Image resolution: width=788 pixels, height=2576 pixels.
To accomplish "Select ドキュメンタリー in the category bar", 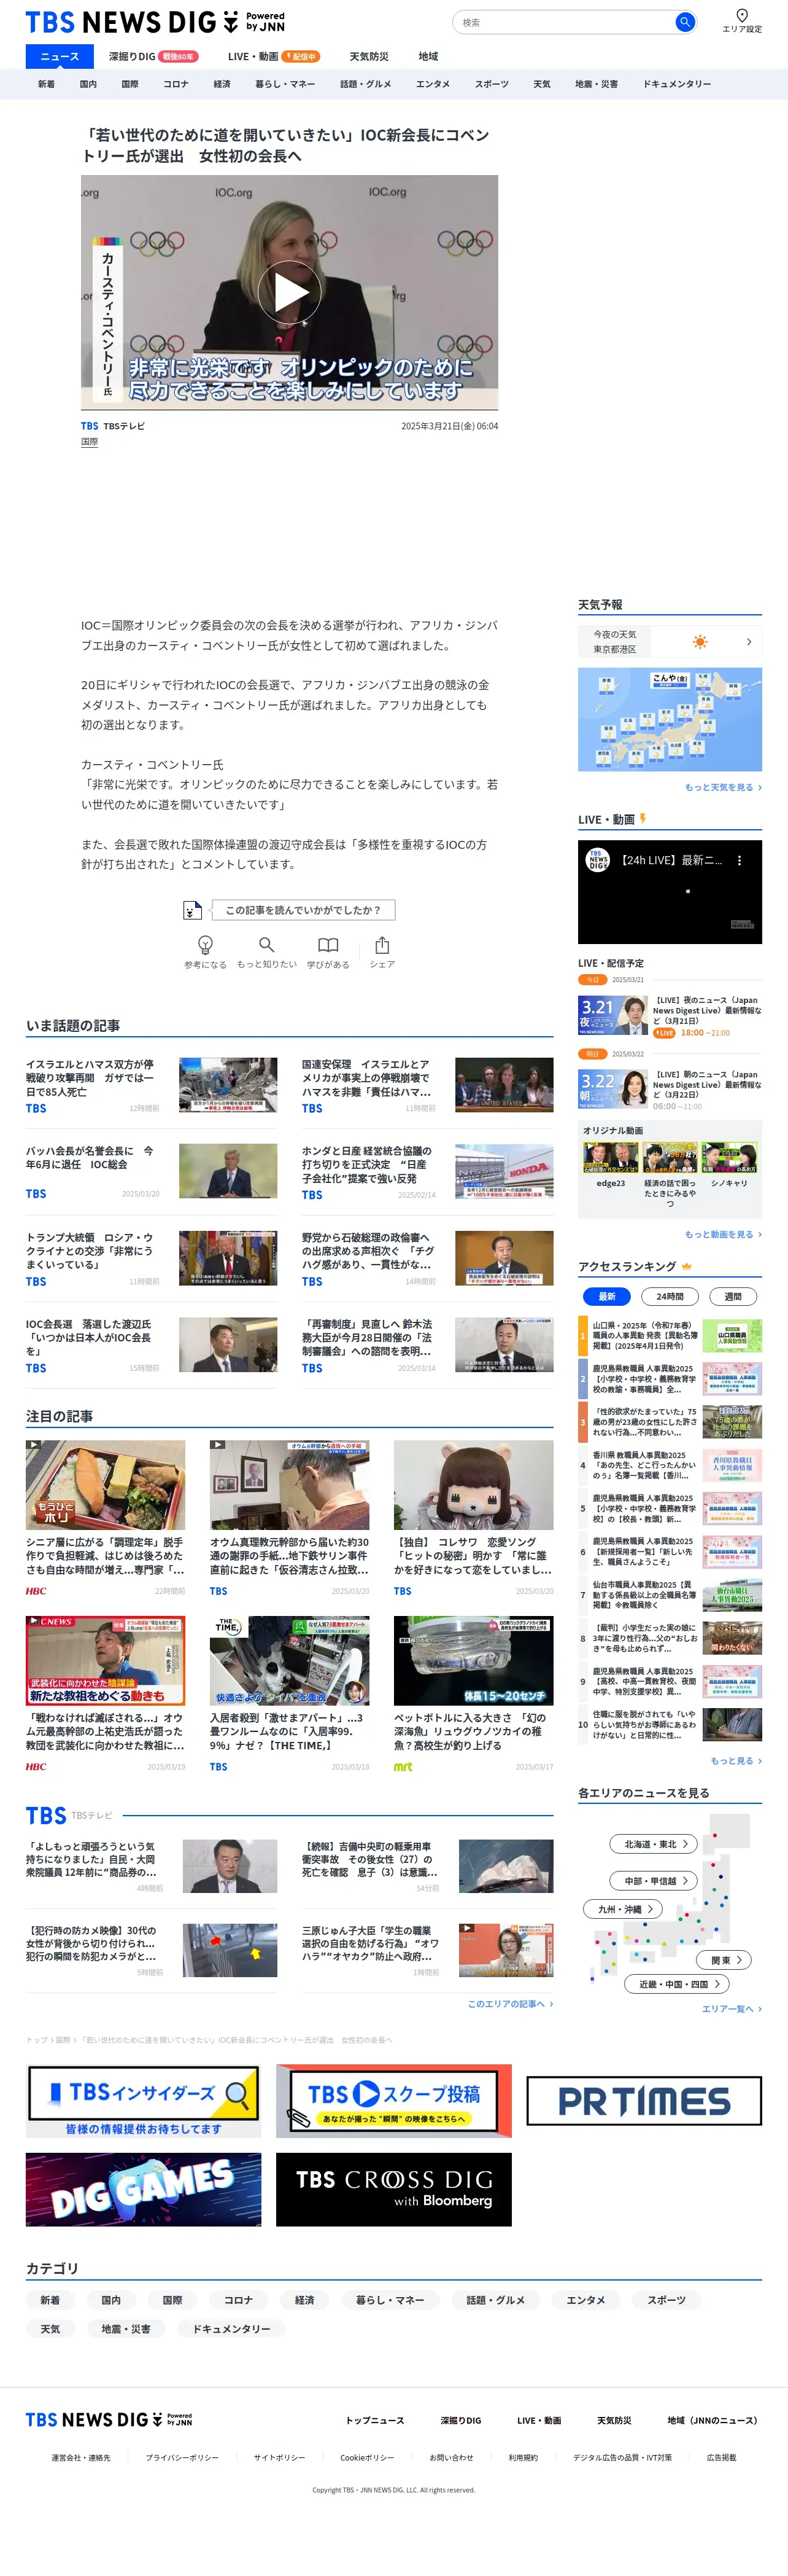I will click(677, 84).
